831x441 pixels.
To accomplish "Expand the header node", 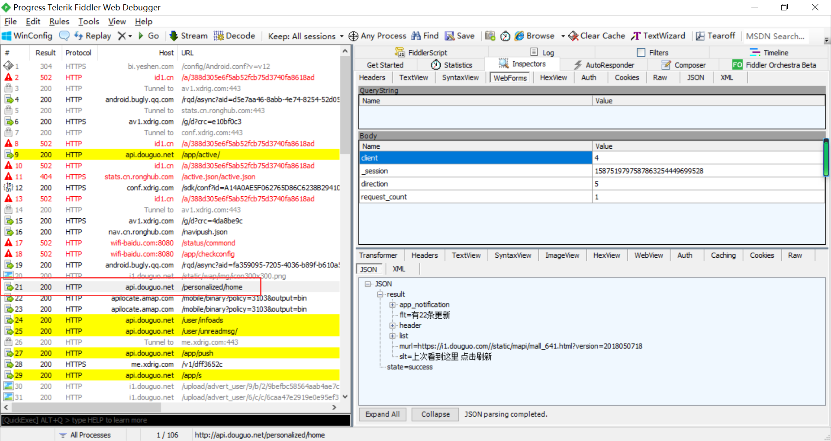I will pos(392,326).
